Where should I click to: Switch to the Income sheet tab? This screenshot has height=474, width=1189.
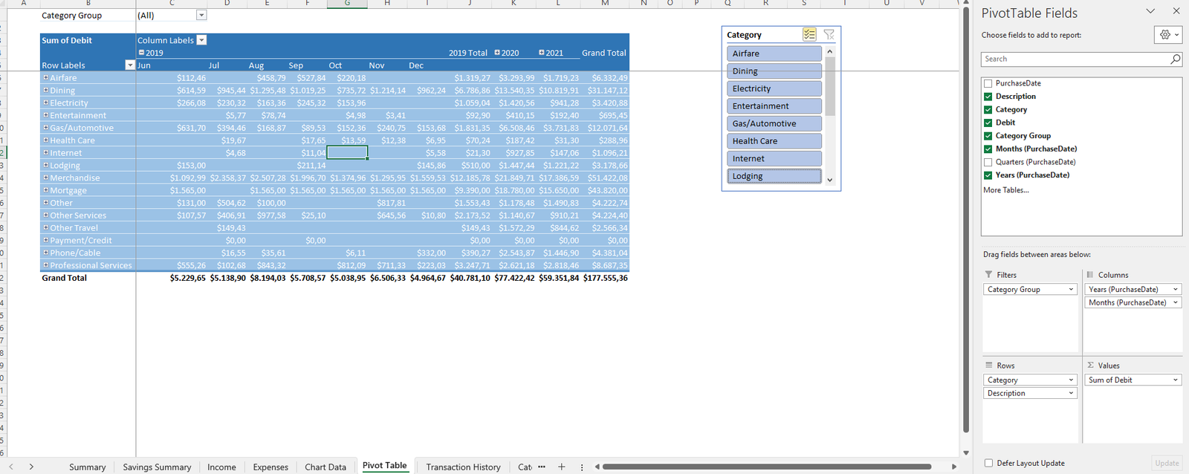click(x=221, y=467)
